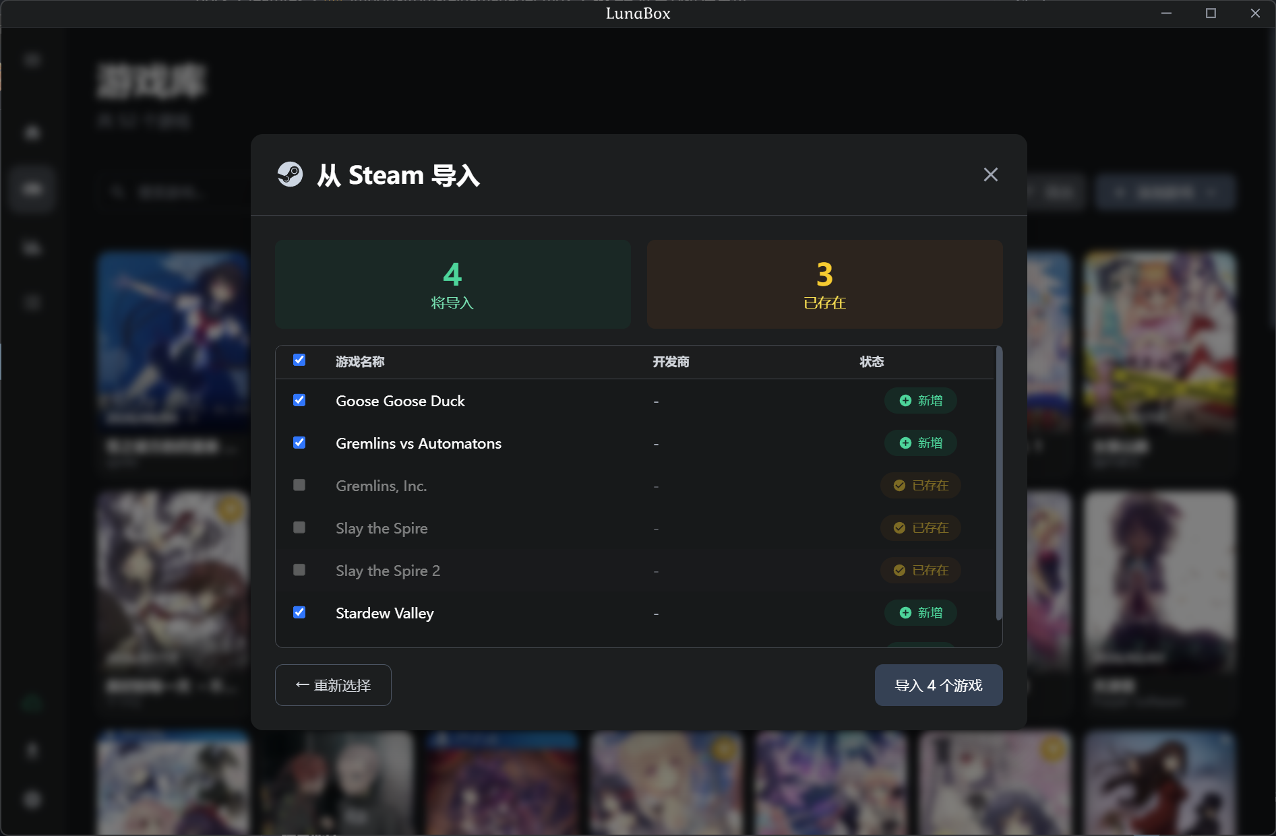Click the 已存在 badge for Slay the Spire 2

(921, 571)
